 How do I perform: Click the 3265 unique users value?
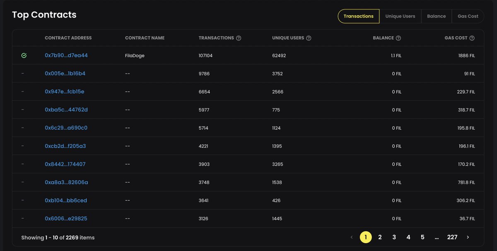tap(277, 164)
